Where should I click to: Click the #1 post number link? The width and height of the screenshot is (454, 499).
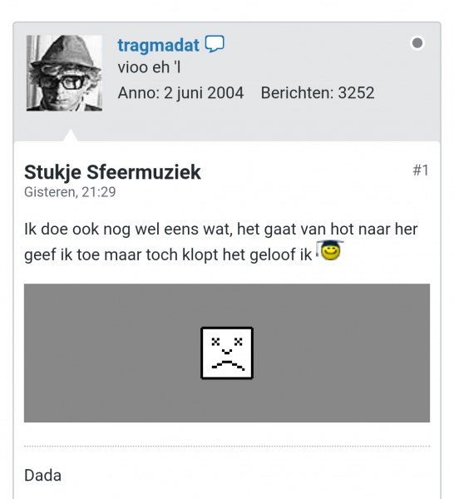[421, 170]
